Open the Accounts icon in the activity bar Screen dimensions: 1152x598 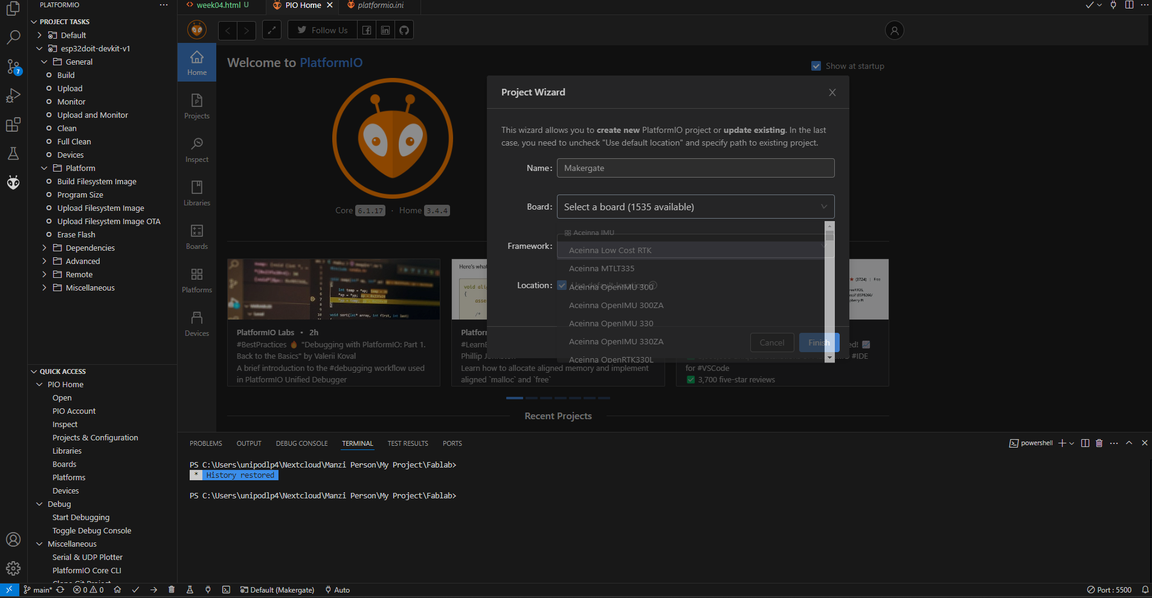click(x=13, y=539)
